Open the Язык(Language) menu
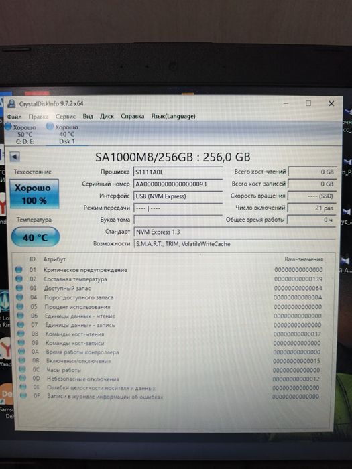Screen dimensions: 352x469 (x=173, y=116)
